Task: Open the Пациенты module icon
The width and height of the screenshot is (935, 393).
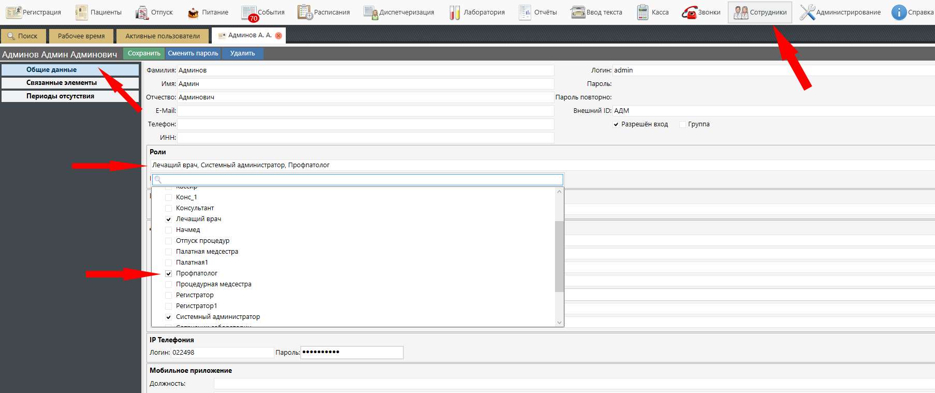Action: coord(82,12)
